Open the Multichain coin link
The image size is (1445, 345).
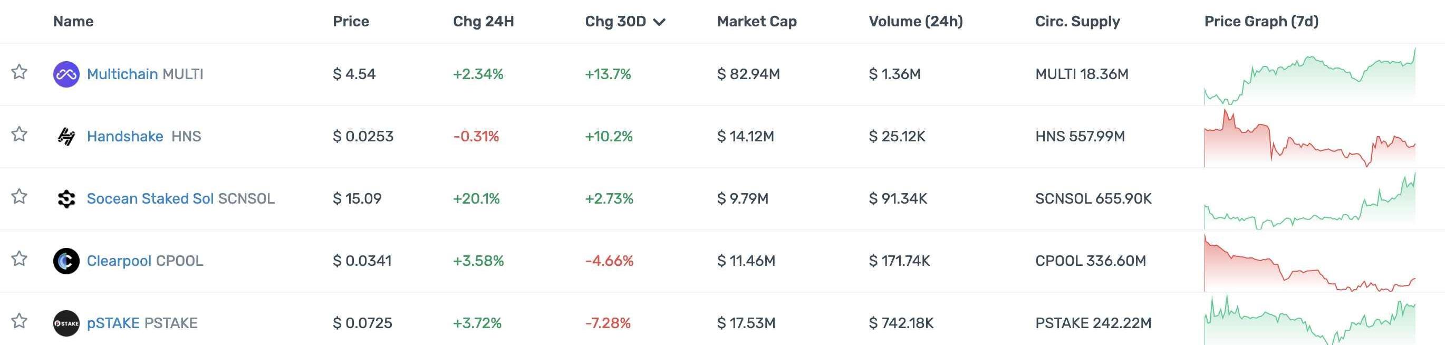point(122,74)
